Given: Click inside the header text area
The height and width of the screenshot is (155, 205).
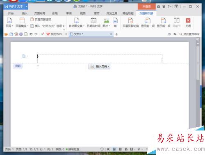Looking at the screenshot, I should [x=100, y=58].
